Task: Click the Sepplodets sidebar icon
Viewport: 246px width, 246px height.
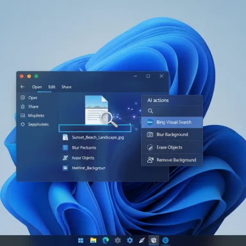Action: [x=22, y=124]
